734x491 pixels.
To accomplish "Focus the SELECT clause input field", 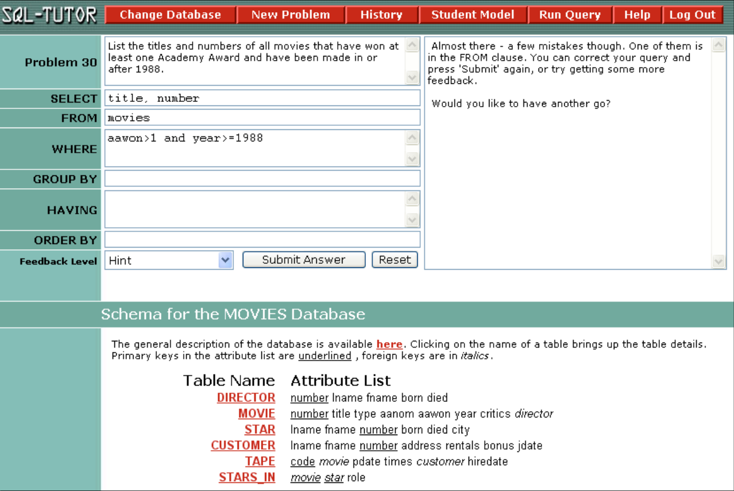I will click(263, 98).
